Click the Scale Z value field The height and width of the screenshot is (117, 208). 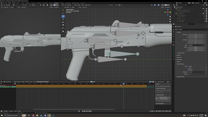click(196, 50)
